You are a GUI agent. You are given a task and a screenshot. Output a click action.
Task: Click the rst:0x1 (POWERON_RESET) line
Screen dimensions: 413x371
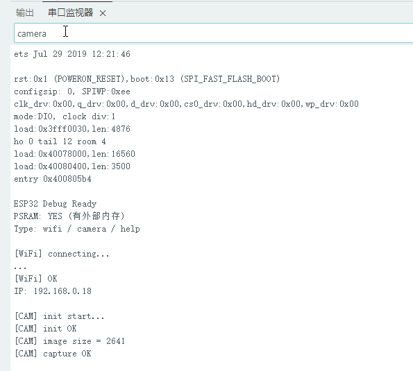[x=146, y=78]
